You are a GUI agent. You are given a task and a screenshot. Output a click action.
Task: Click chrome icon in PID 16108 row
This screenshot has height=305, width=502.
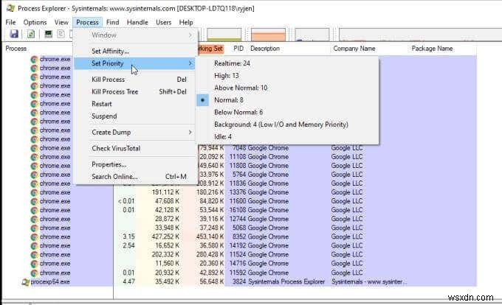click(34, 211)
